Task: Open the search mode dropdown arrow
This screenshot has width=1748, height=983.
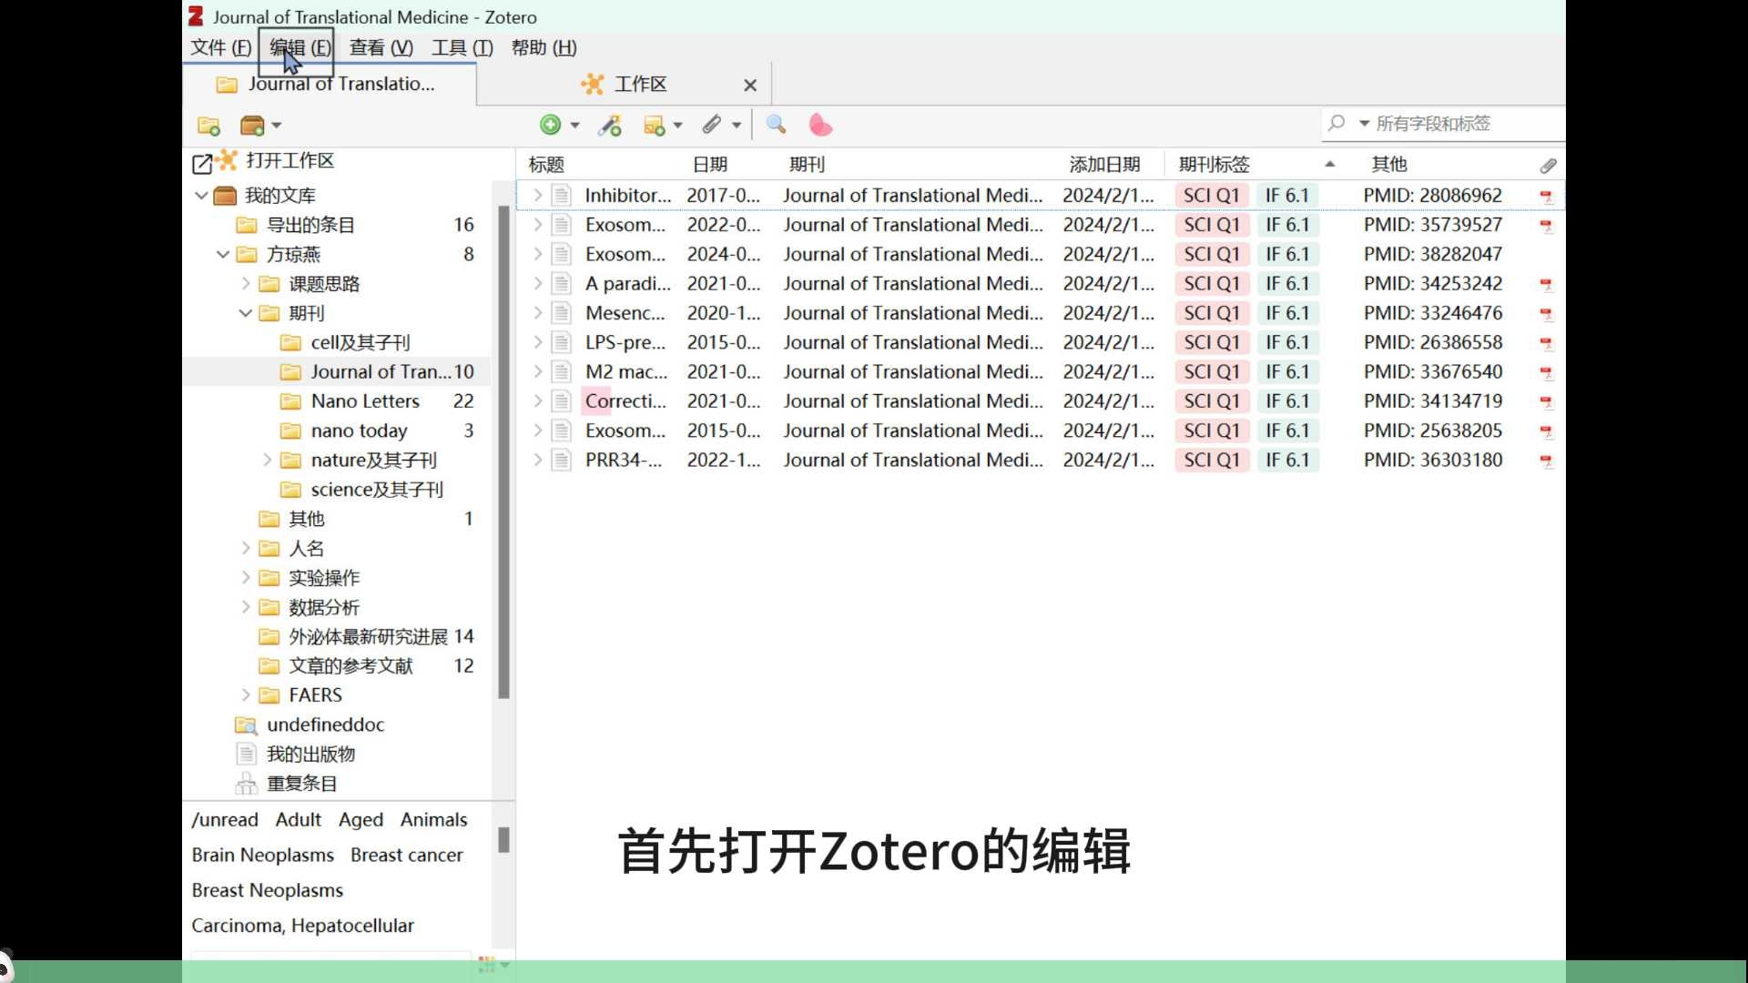Action: coord(1364,124)
